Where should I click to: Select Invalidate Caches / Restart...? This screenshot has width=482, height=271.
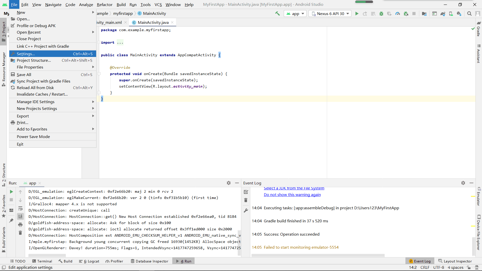pyautogui.click(x=53, y=94)
